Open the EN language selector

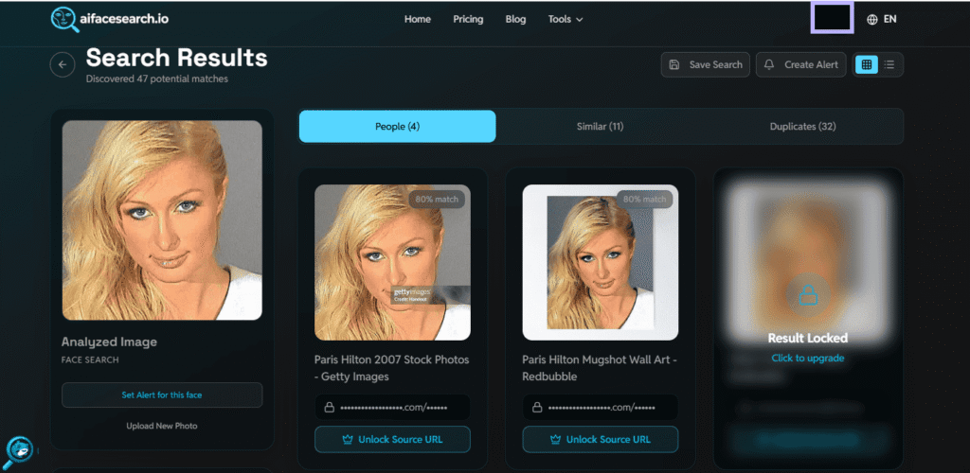click(x=889, y=19)
